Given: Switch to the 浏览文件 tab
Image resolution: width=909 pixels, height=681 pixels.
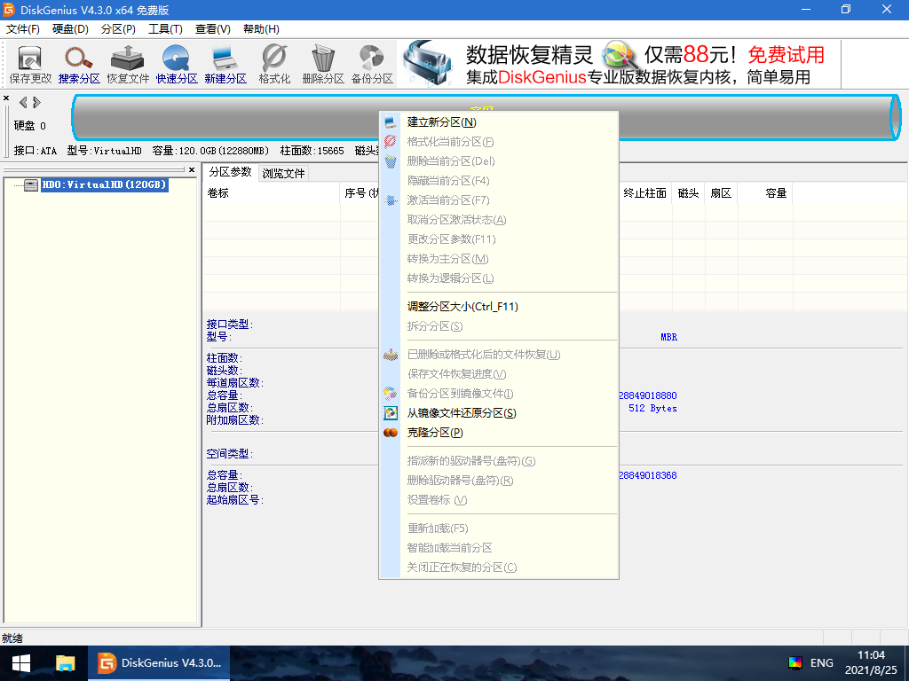Looking at the screenshot, I should [283, 173].
